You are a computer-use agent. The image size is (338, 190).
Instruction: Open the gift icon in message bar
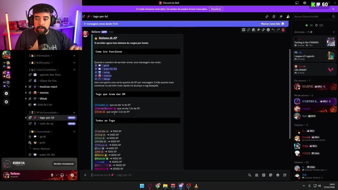point(257,175)
